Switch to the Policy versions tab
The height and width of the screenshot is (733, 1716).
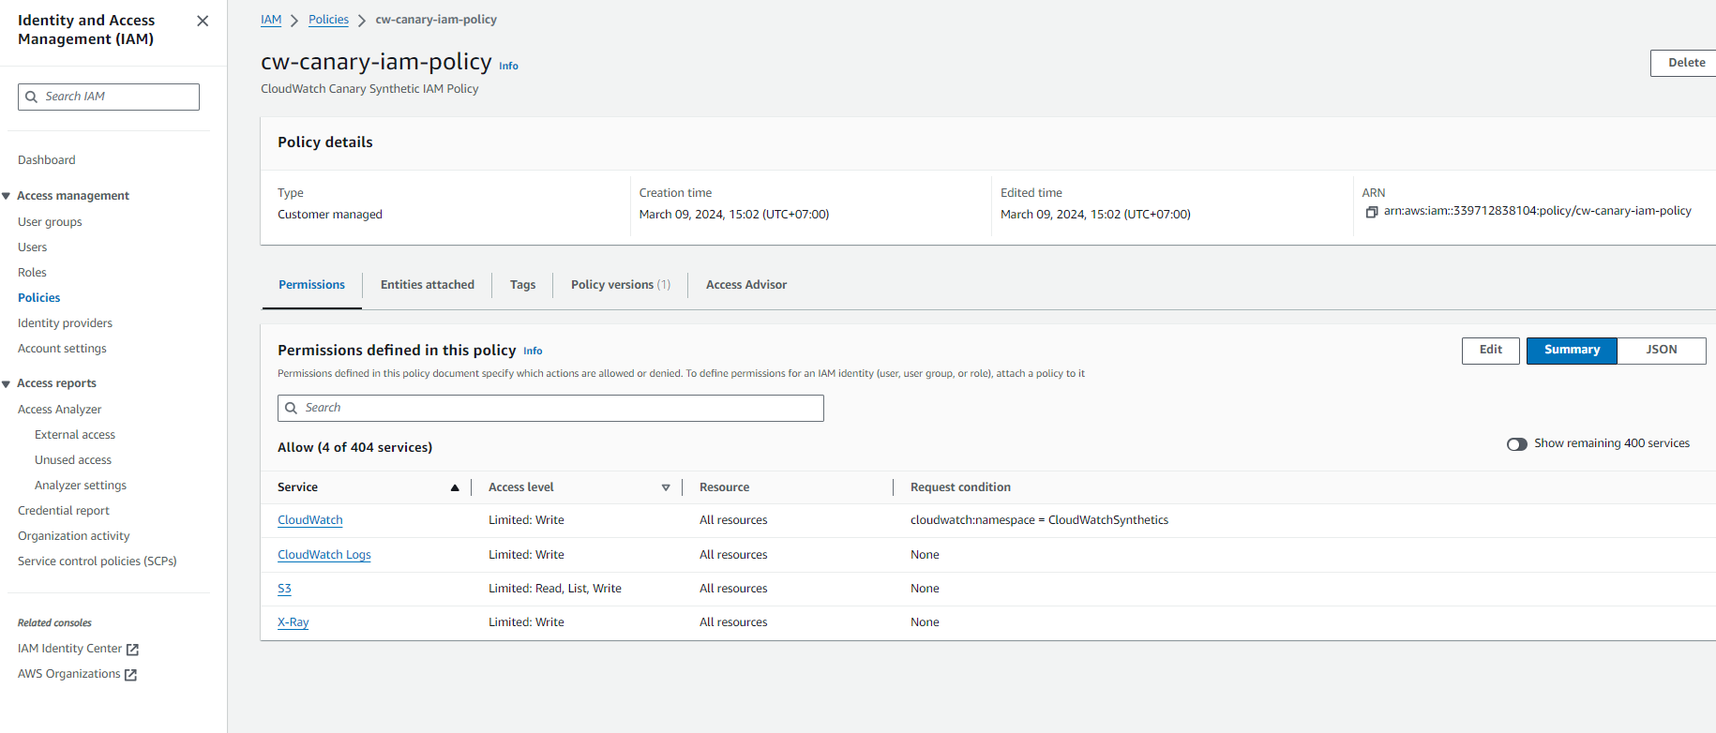tap(620, 285)
